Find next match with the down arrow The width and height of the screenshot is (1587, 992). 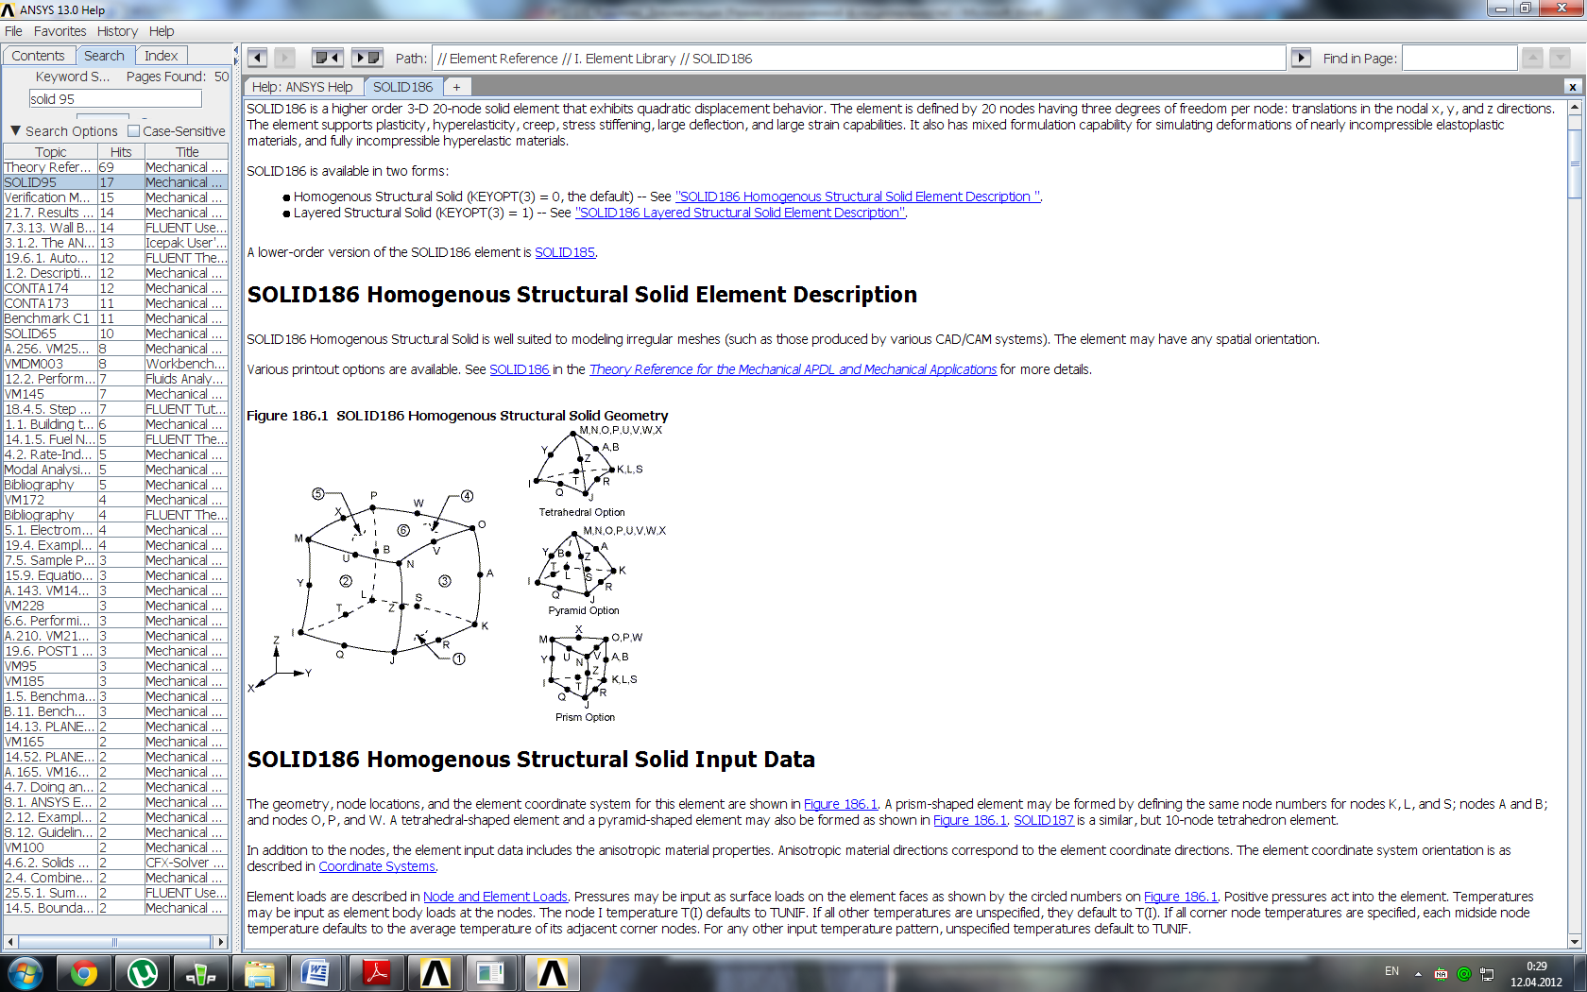pyautogui.click(x=1560, y=58)
